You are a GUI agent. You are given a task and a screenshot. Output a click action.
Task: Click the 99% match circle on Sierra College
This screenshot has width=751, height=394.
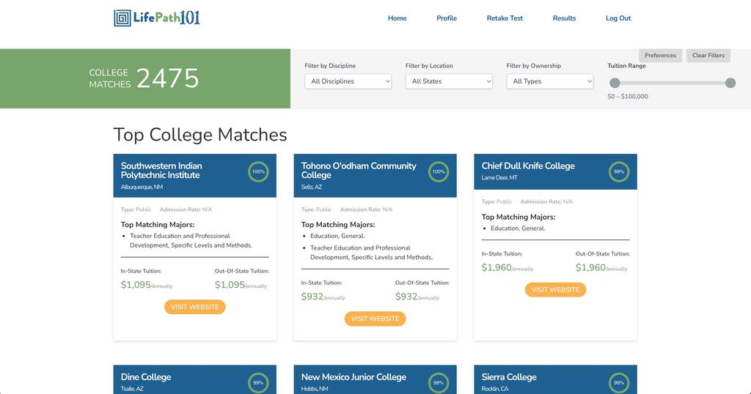tap(619, 382)
